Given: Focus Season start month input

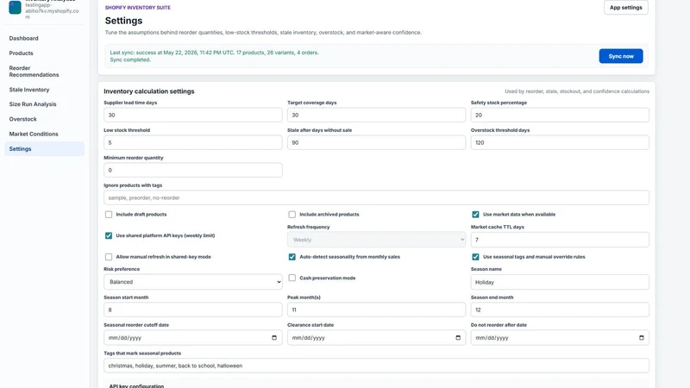Looking at the screenshot, I should pyautogui.click(x=192, y=310).
